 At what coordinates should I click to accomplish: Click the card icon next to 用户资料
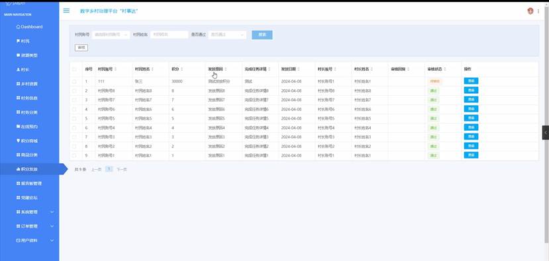pyautogui.click(x=18, y=241)
